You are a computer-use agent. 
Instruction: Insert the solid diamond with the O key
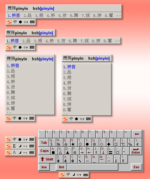coord(110,143)
